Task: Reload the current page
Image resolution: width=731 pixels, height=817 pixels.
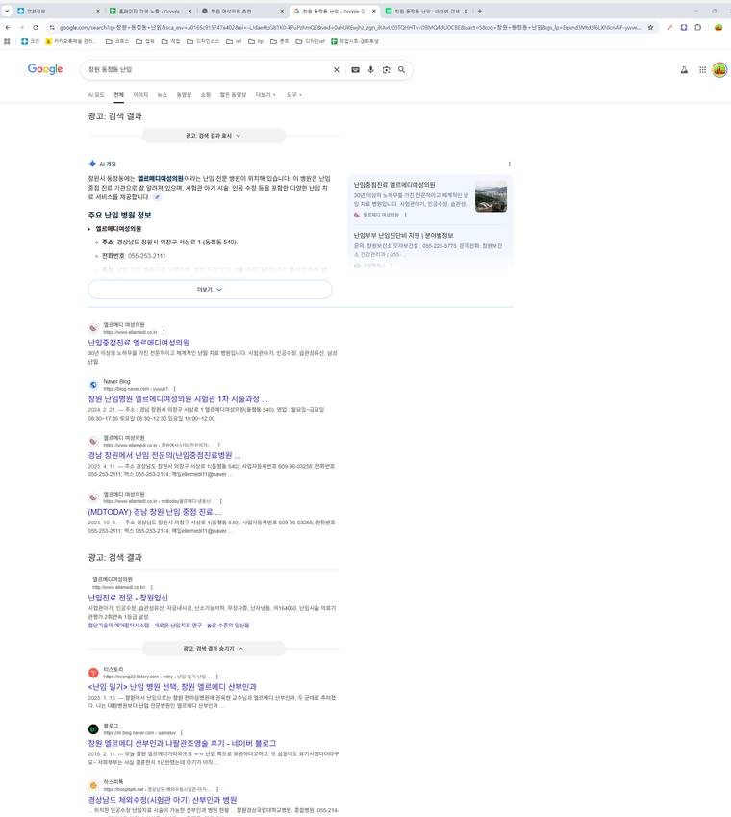Action: coord(36,27)
